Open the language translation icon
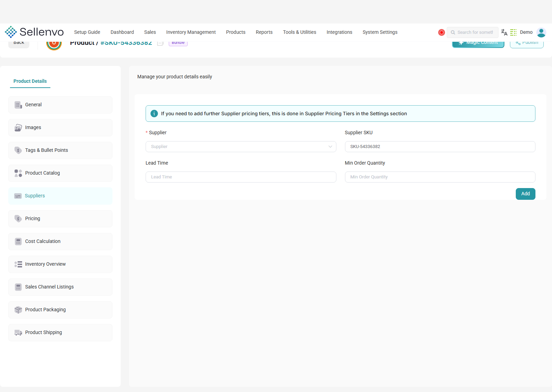The image size is (552, 392). pos(504,32)
